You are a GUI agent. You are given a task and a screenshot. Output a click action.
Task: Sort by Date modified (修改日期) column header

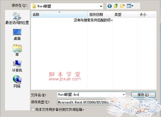[x=100, y=14]
